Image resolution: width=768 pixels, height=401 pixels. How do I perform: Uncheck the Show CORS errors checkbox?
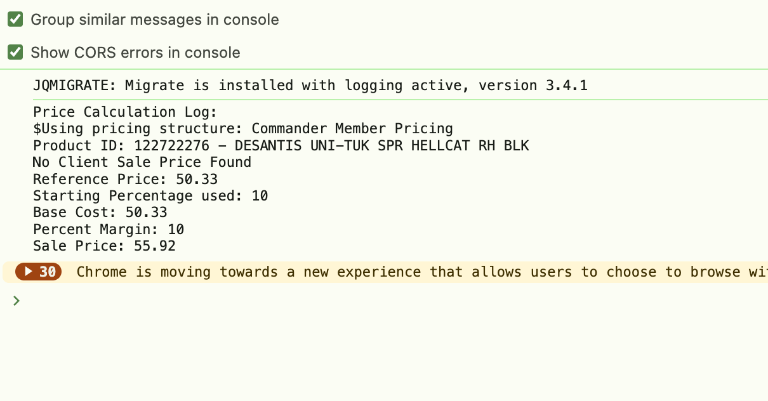[x=15, y=52]
